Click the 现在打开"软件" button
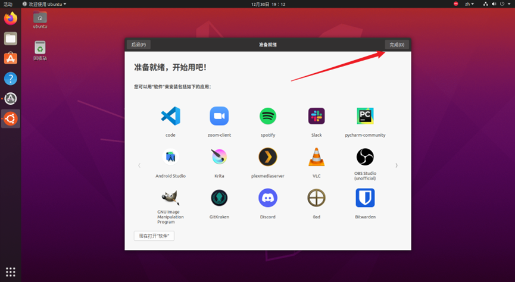The width and height of the screenshot is (515, 282). [x=154, y=236]
